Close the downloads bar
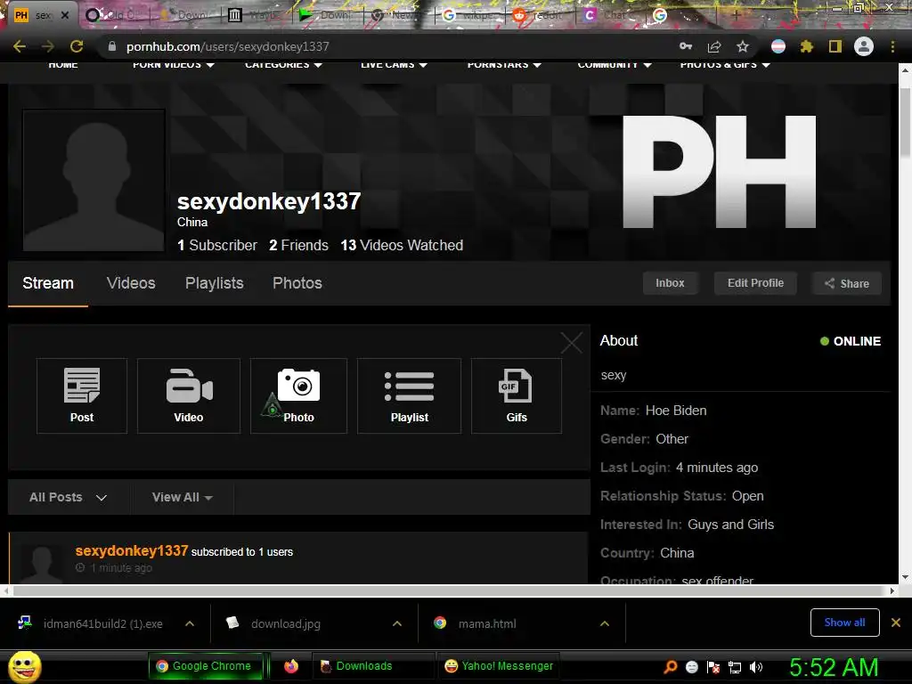 896,623
